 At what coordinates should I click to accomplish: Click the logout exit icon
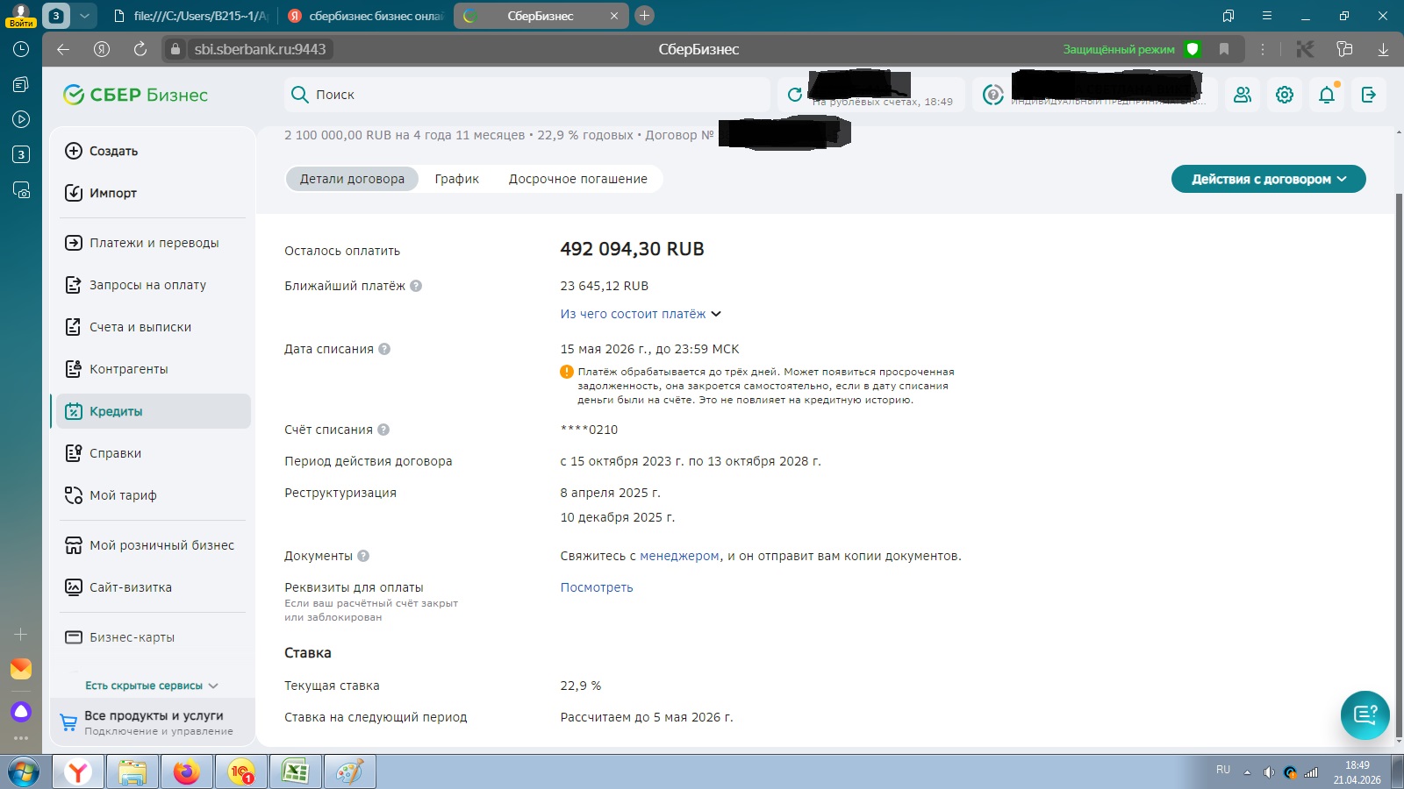point(1368,95)
